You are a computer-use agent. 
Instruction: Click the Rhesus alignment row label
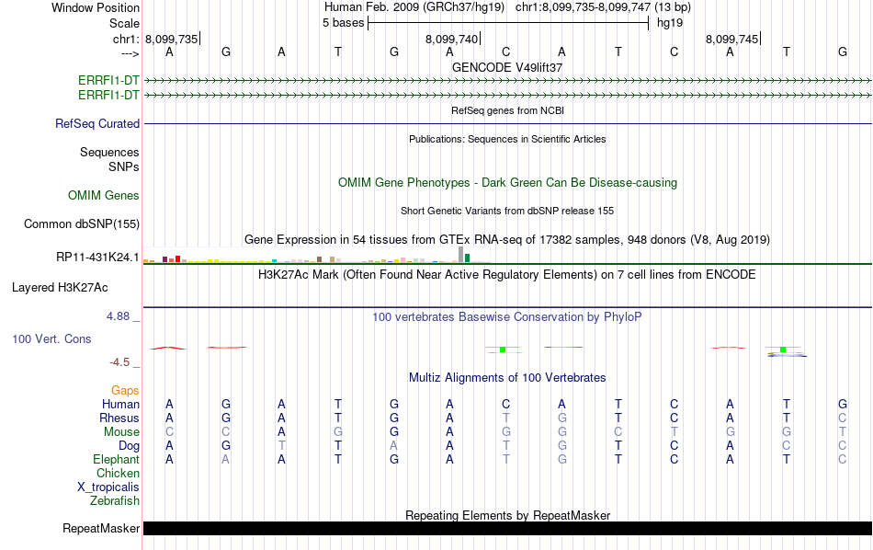click(x=119, y=418)
